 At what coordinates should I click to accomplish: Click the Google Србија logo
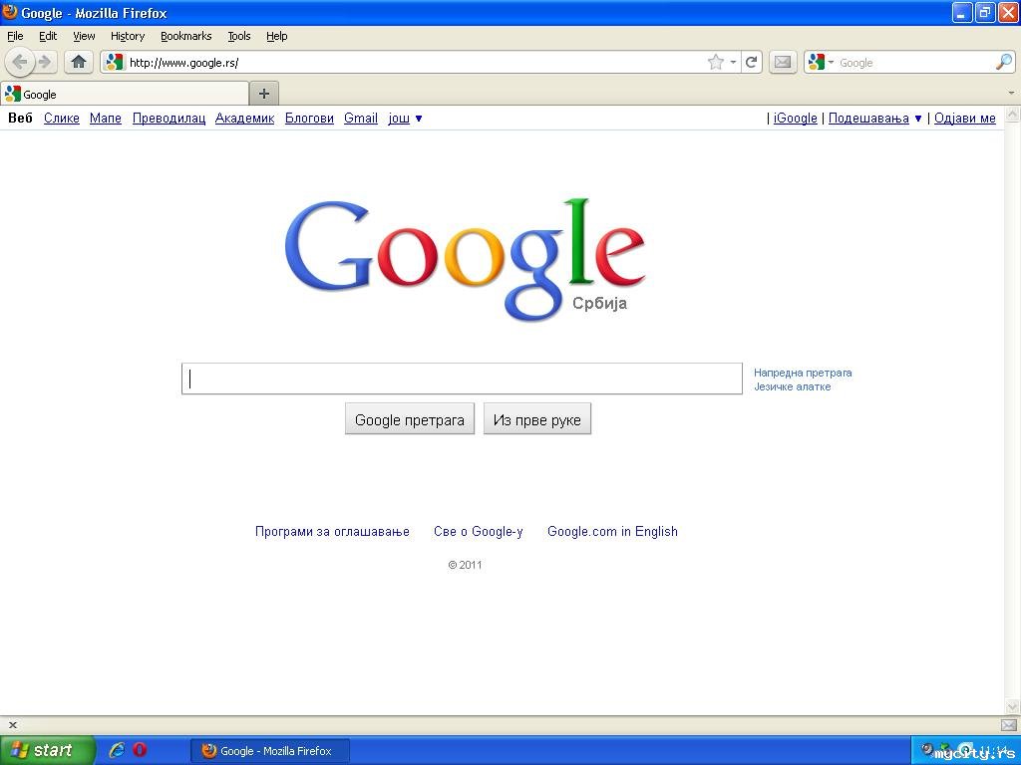click(x=465, y=260)
